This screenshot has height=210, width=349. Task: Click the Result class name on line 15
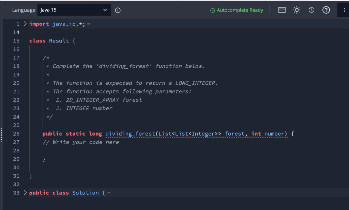pyautogui.click(x=59, y=40)
